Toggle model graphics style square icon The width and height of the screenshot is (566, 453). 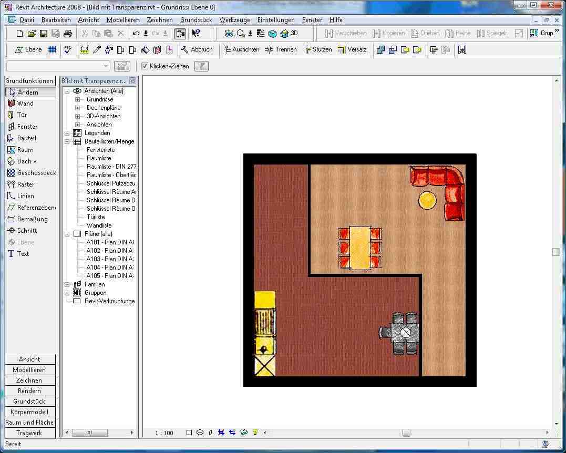(189, 433)
